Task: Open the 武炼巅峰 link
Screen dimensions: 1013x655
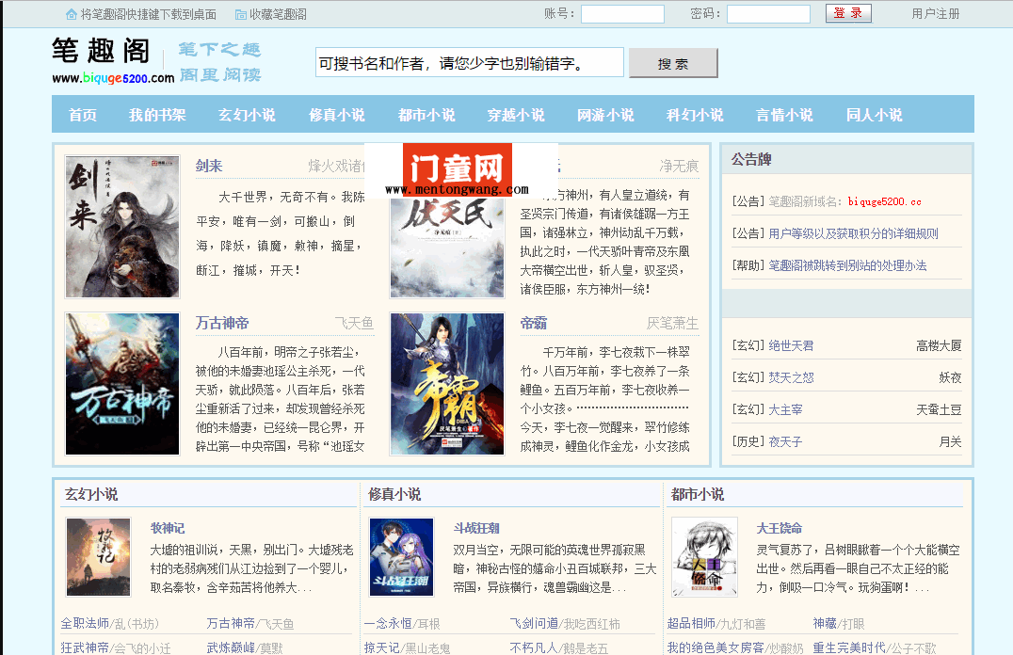Action: pos(231,647)
